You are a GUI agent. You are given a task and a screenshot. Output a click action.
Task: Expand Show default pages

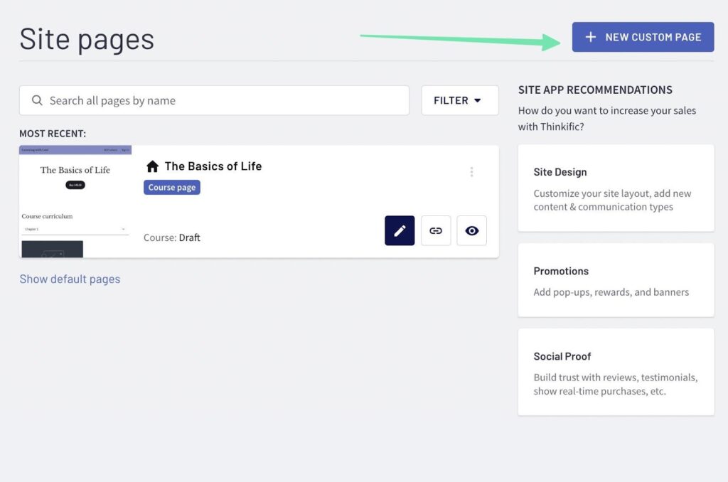tap(70, 279)
